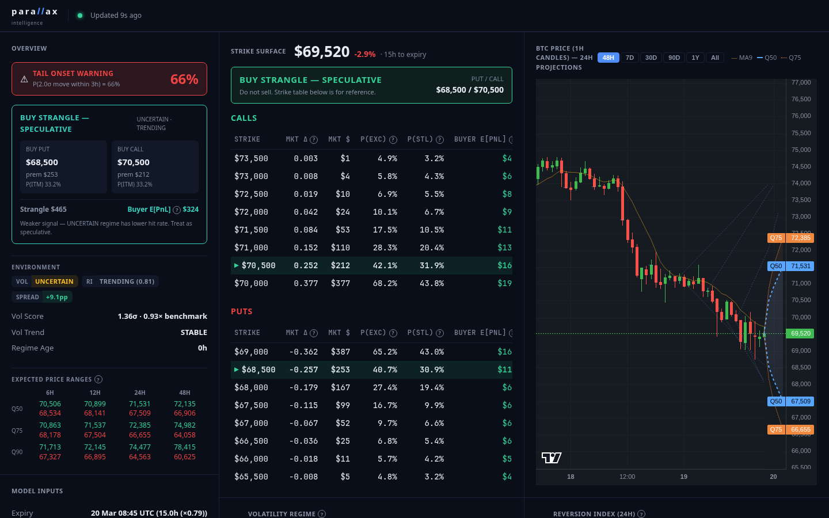The height and width of the screenshot is (518, 829).
Task: Switch chart timeframe to 7D
Action: coord(630,58)
